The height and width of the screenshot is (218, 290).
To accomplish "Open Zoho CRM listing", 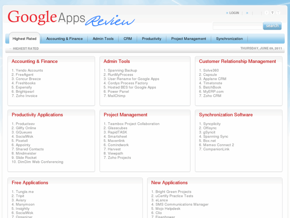I will 212,96.
